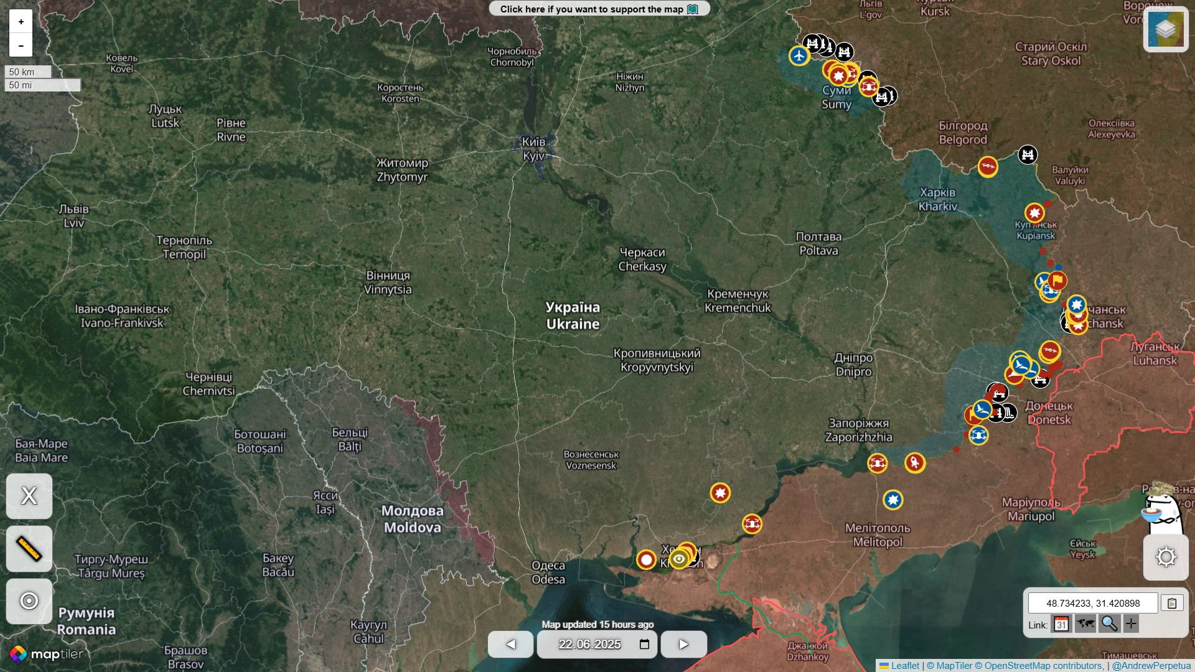The width and height of the screenshot is (1195, 672).
Task: Go to the previous day arrow
Action: pyautogui.click(x=510, y=644)
